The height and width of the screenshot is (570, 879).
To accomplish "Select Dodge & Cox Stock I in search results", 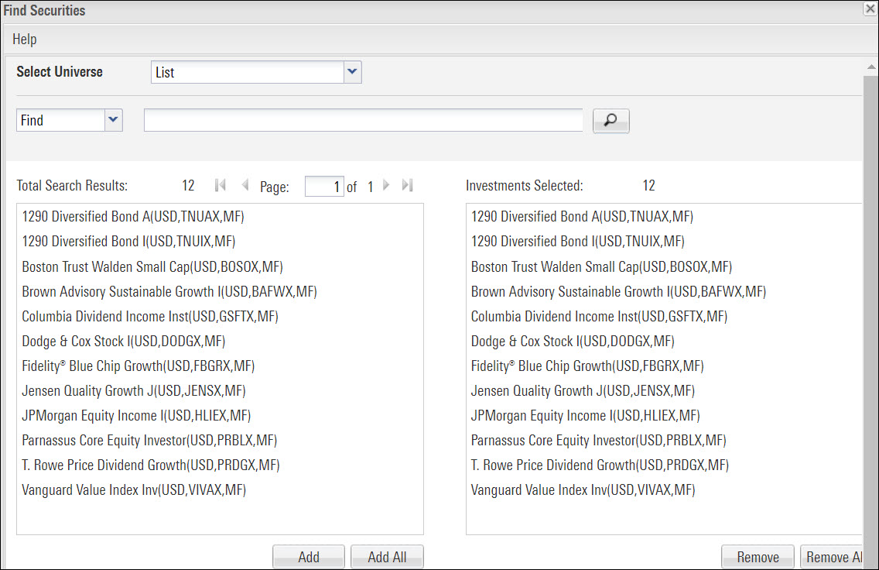I will click(123, 341).
